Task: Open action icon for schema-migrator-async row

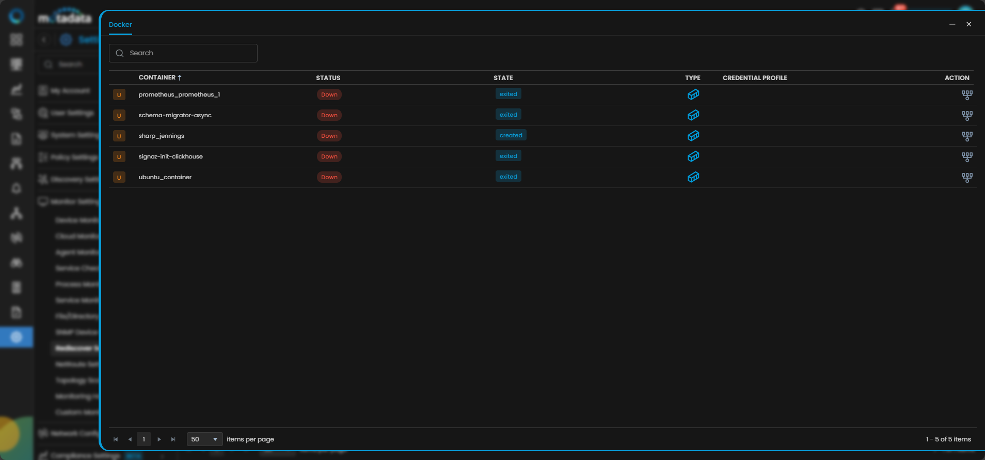Action: pyautogui.click(x=967, y=116)
